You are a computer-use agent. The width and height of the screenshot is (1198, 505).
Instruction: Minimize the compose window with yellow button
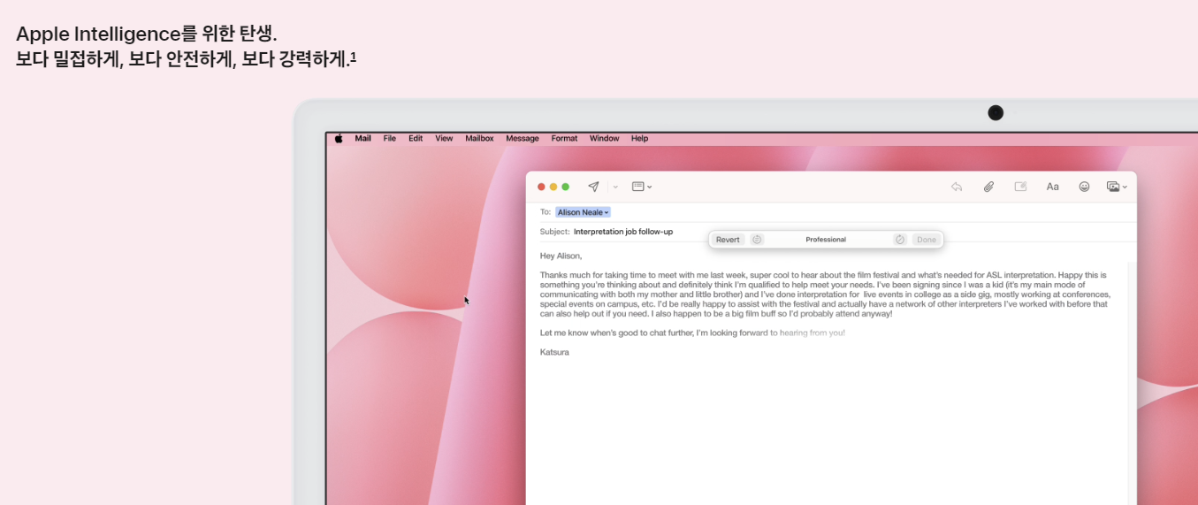553,187
